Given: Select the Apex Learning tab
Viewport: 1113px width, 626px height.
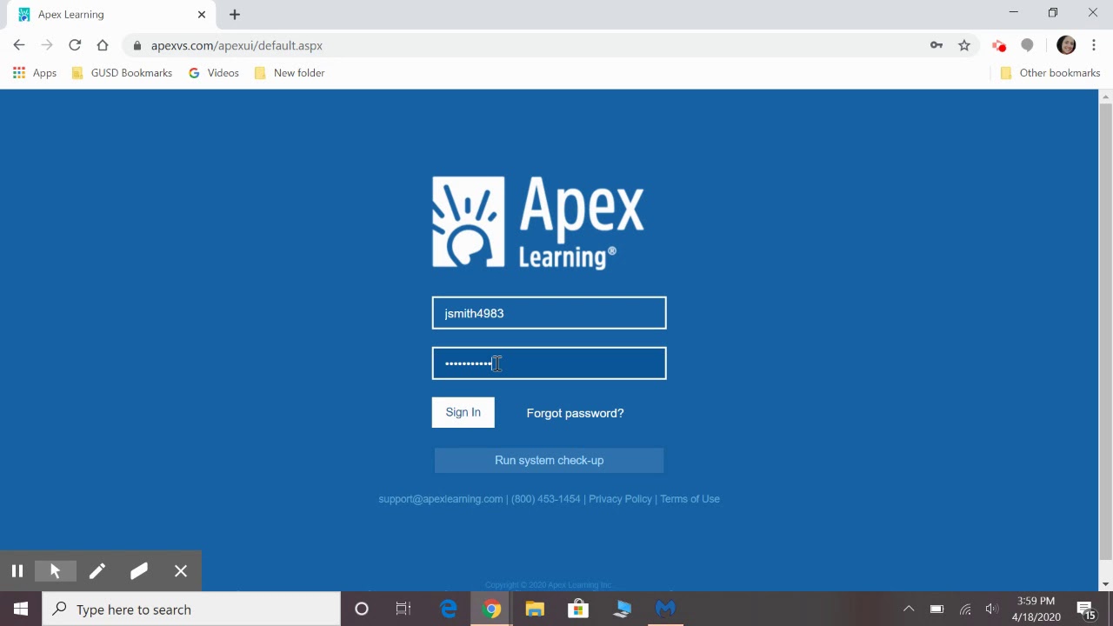Looking at the screenshot, I should click(113, 15).
